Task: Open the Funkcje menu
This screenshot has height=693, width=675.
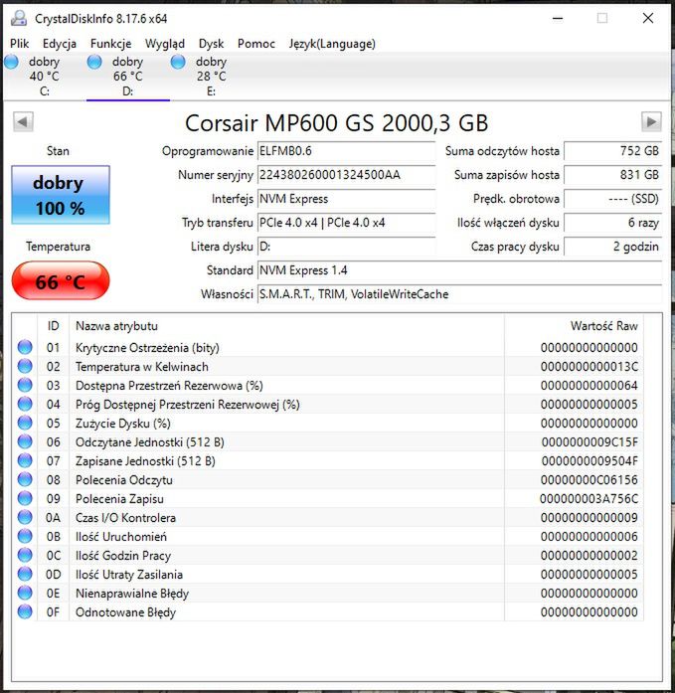Action: point(111,44)
